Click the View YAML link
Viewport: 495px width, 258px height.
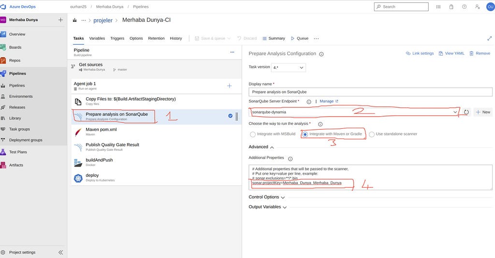coord(451,53)
